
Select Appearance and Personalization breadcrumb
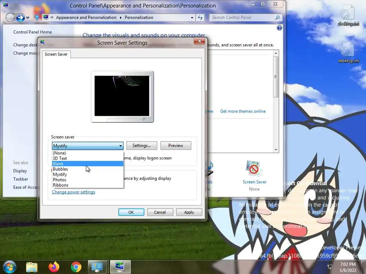click(86, 17)
